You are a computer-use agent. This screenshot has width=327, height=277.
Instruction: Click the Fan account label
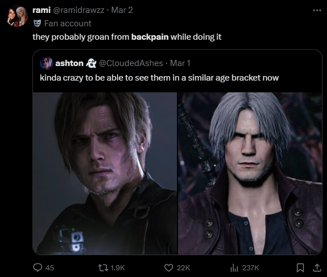point(68,24)
